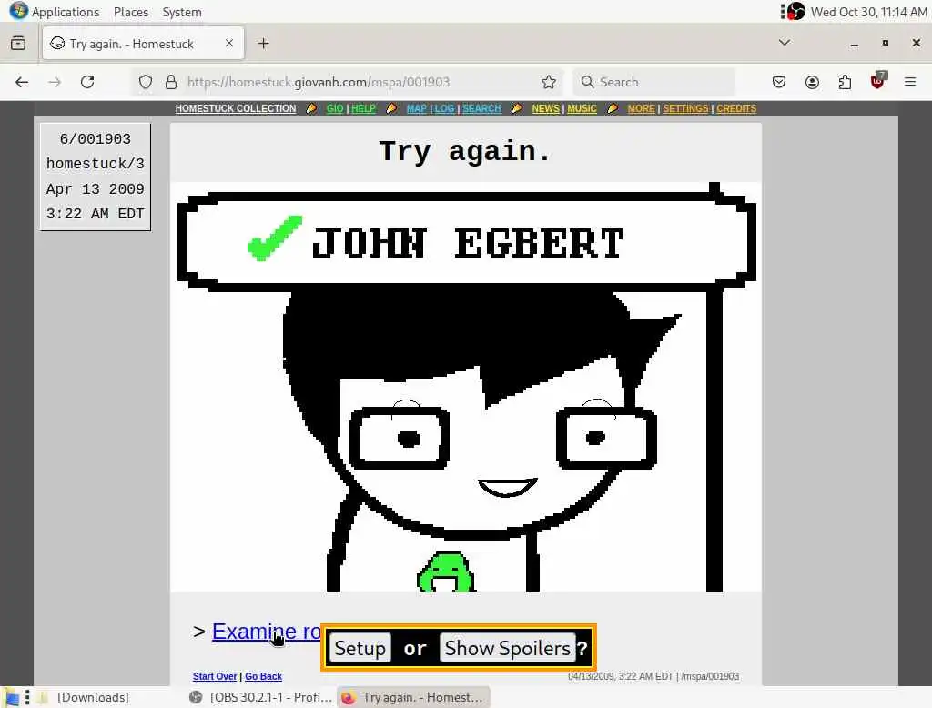932x708 pixels.
Task: Click the John Egbert comic panel image
Action: (465, 387)
